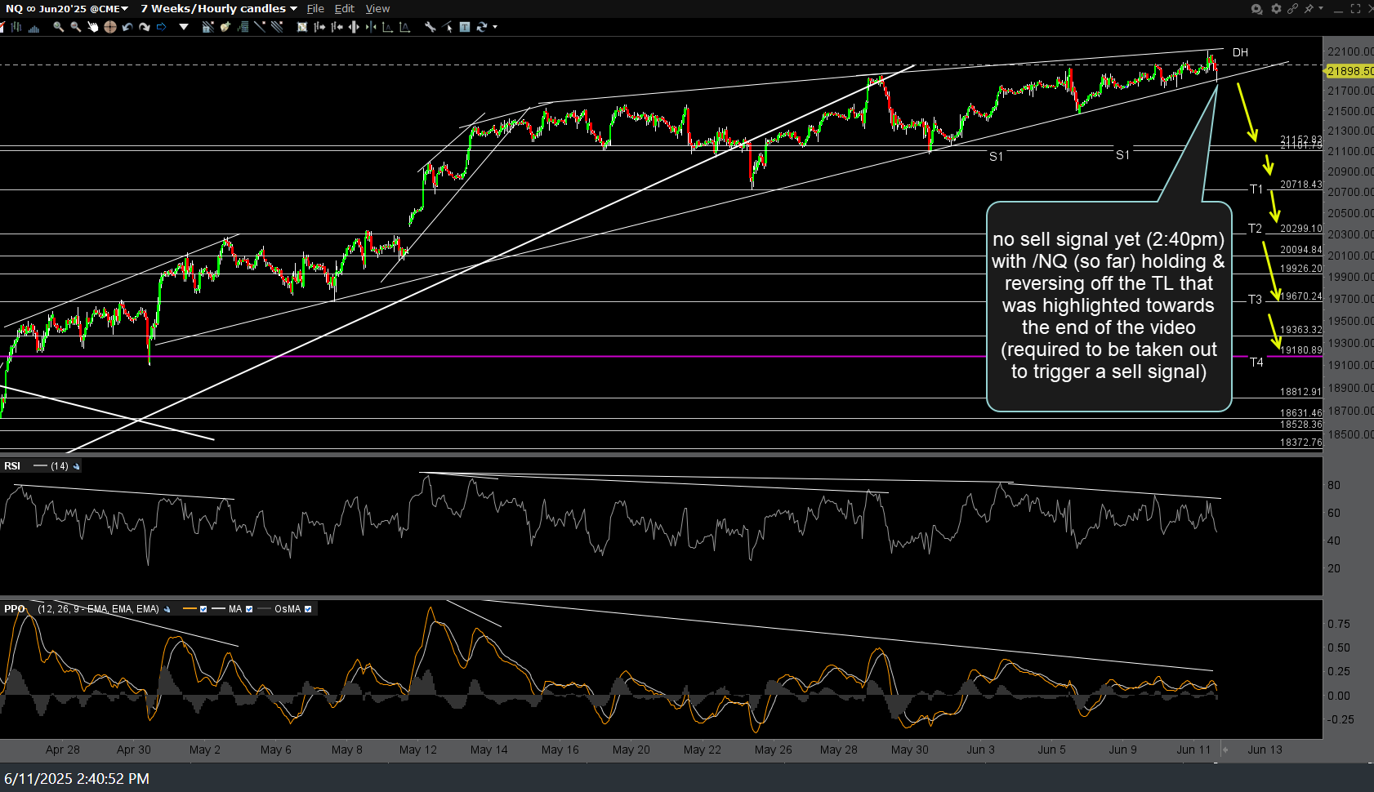The image size is (1374, 792).
Task: Open the File menu
Action: [315, 8]
